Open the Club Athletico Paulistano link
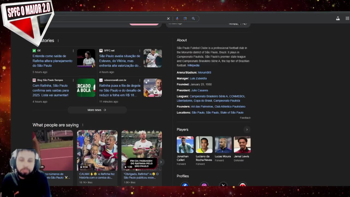350x197 pixels. click(230, 107)
